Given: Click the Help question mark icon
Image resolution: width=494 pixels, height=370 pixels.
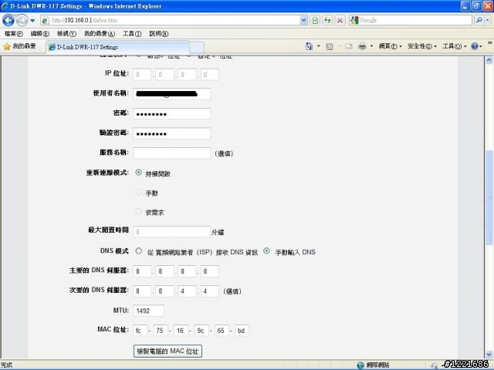Looking at the screenshot, I should coord(475,46).
